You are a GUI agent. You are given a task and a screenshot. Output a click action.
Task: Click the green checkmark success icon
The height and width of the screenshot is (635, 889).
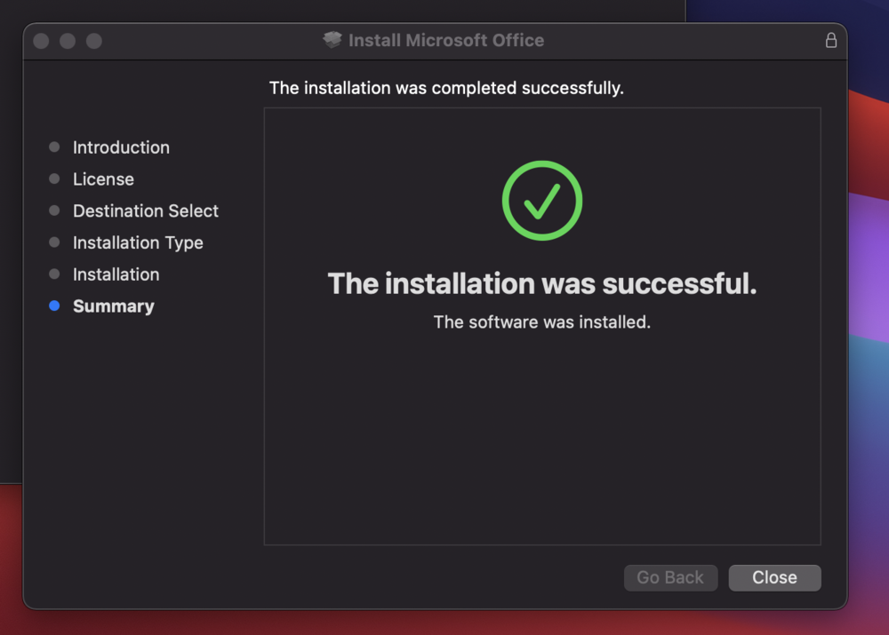541,199
